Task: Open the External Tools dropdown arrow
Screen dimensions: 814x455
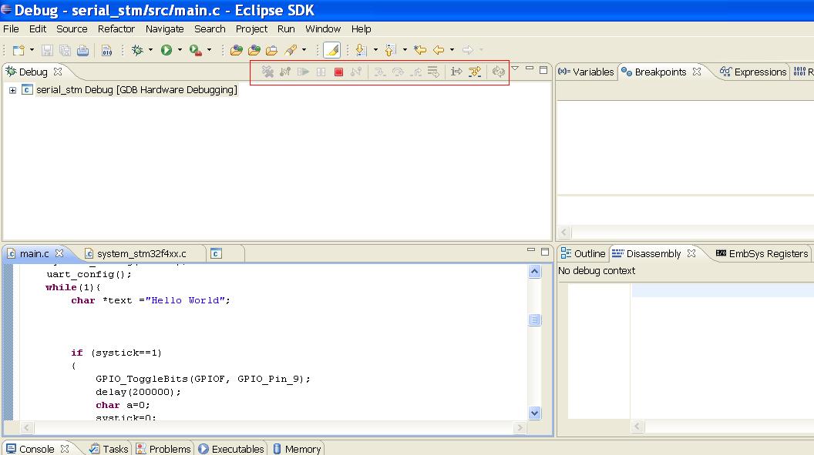Action: click(209, 50)
